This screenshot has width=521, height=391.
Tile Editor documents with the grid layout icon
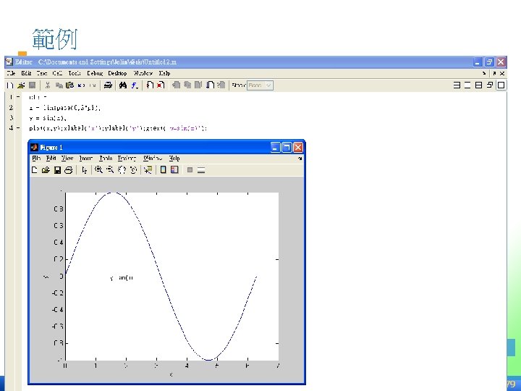tap(457, 85)
